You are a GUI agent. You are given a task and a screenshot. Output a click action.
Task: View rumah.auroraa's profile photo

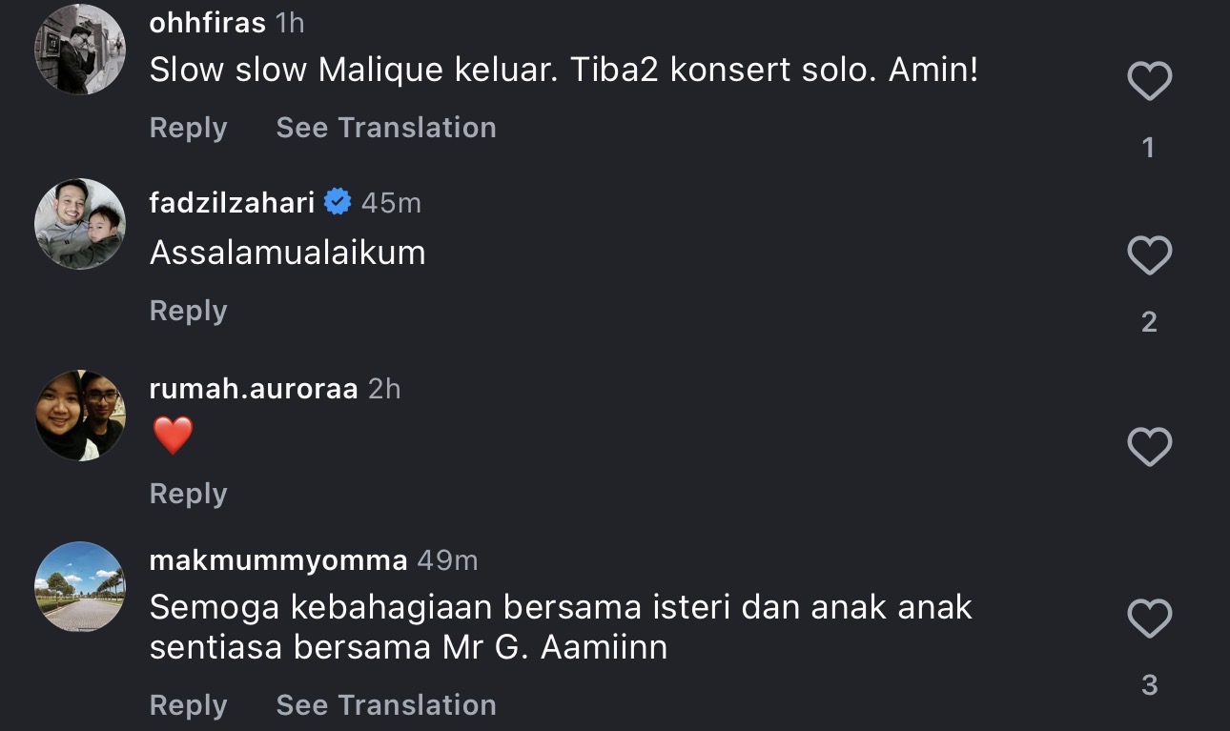coord(80,415)
